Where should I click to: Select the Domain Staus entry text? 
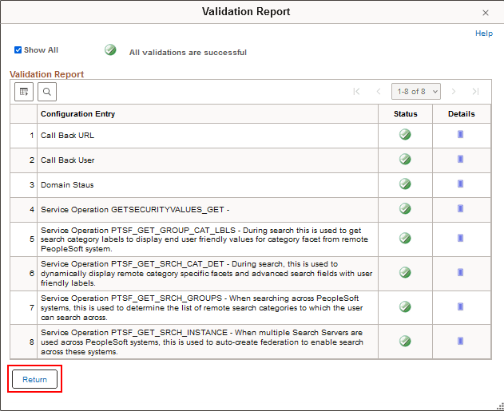(x=67, y=185)
